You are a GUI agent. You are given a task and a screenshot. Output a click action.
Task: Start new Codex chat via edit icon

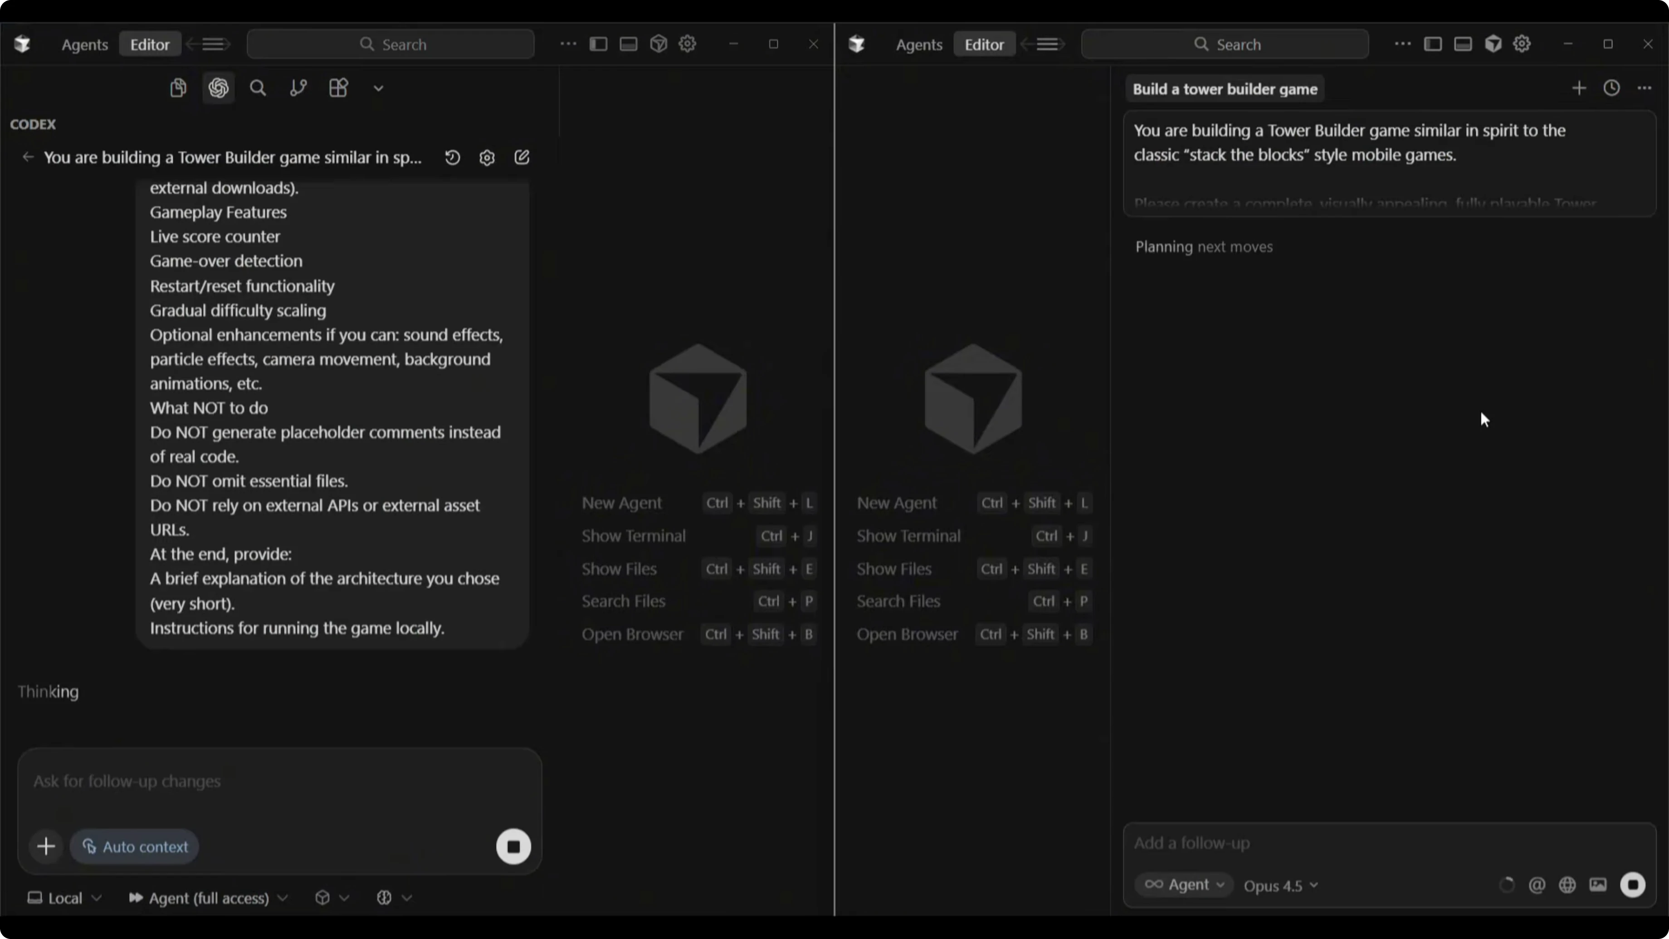point(522,157)
